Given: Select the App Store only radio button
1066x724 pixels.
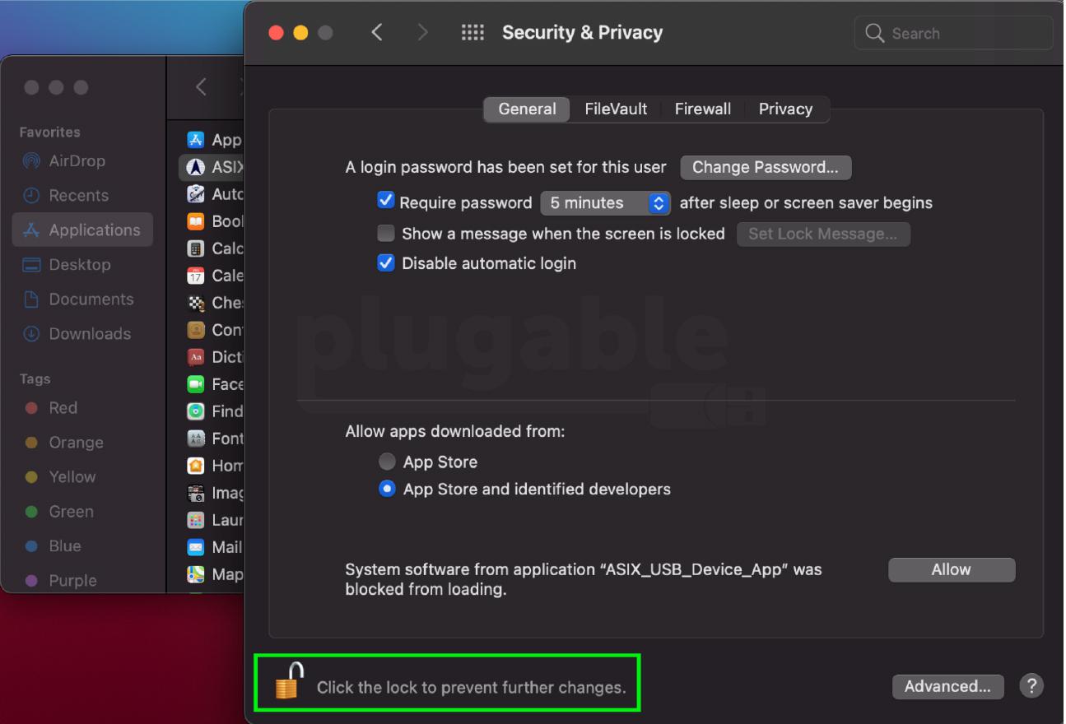Looking at the screenshot, I should click(387, 462).
